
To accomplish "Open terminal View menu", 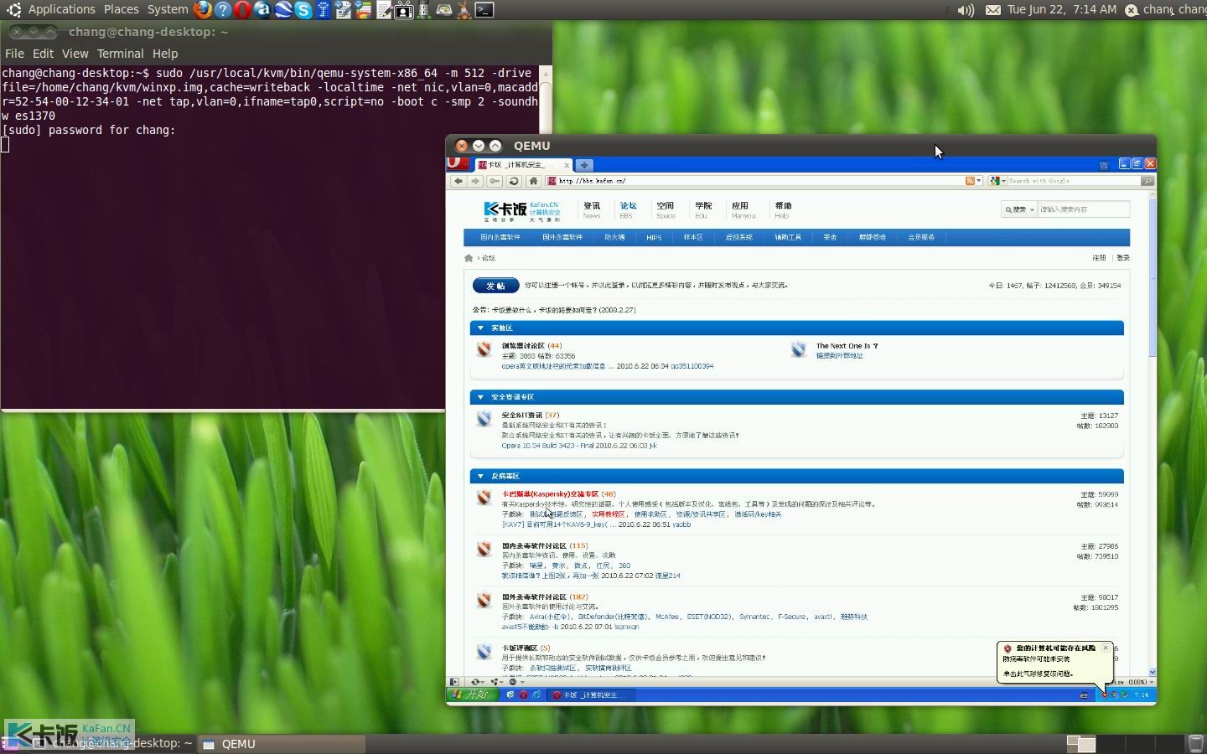I will coord(75,53).
